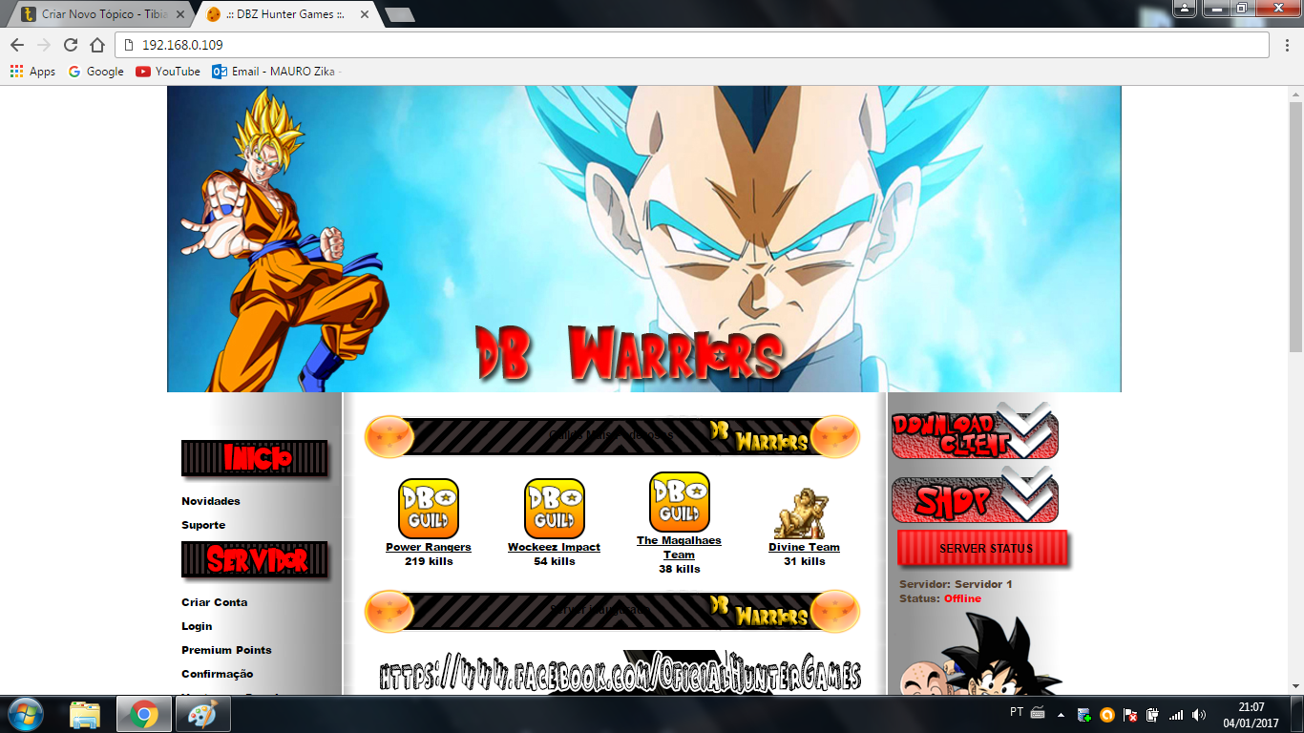Viewport: 1304px width, 733px height.
Task: Open the Login link in sidebar
Action: [x=197, y=626]
